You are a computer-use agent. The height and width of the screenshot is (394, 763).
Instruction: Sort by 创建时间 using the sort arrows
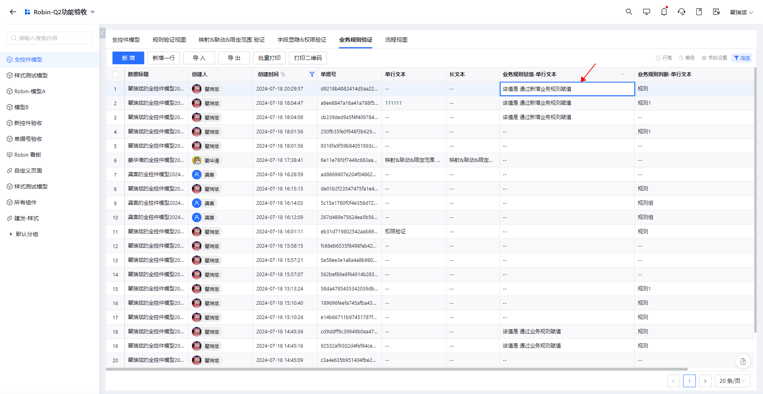point(283,74)
